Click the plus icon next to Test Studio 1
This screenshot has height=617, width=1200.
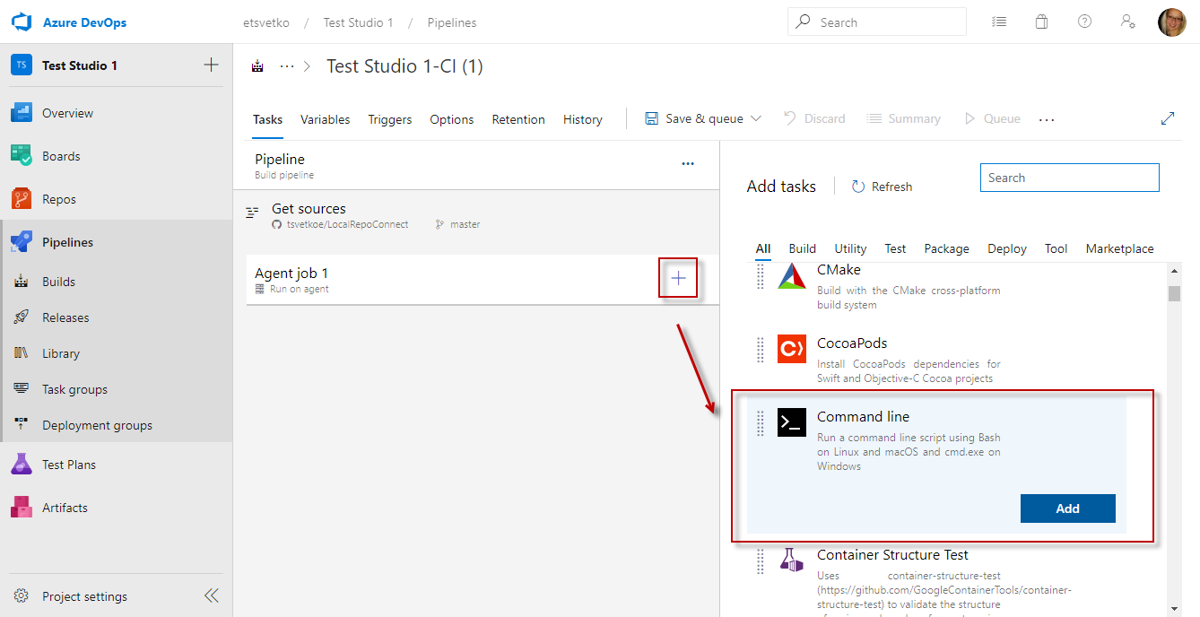211,65
